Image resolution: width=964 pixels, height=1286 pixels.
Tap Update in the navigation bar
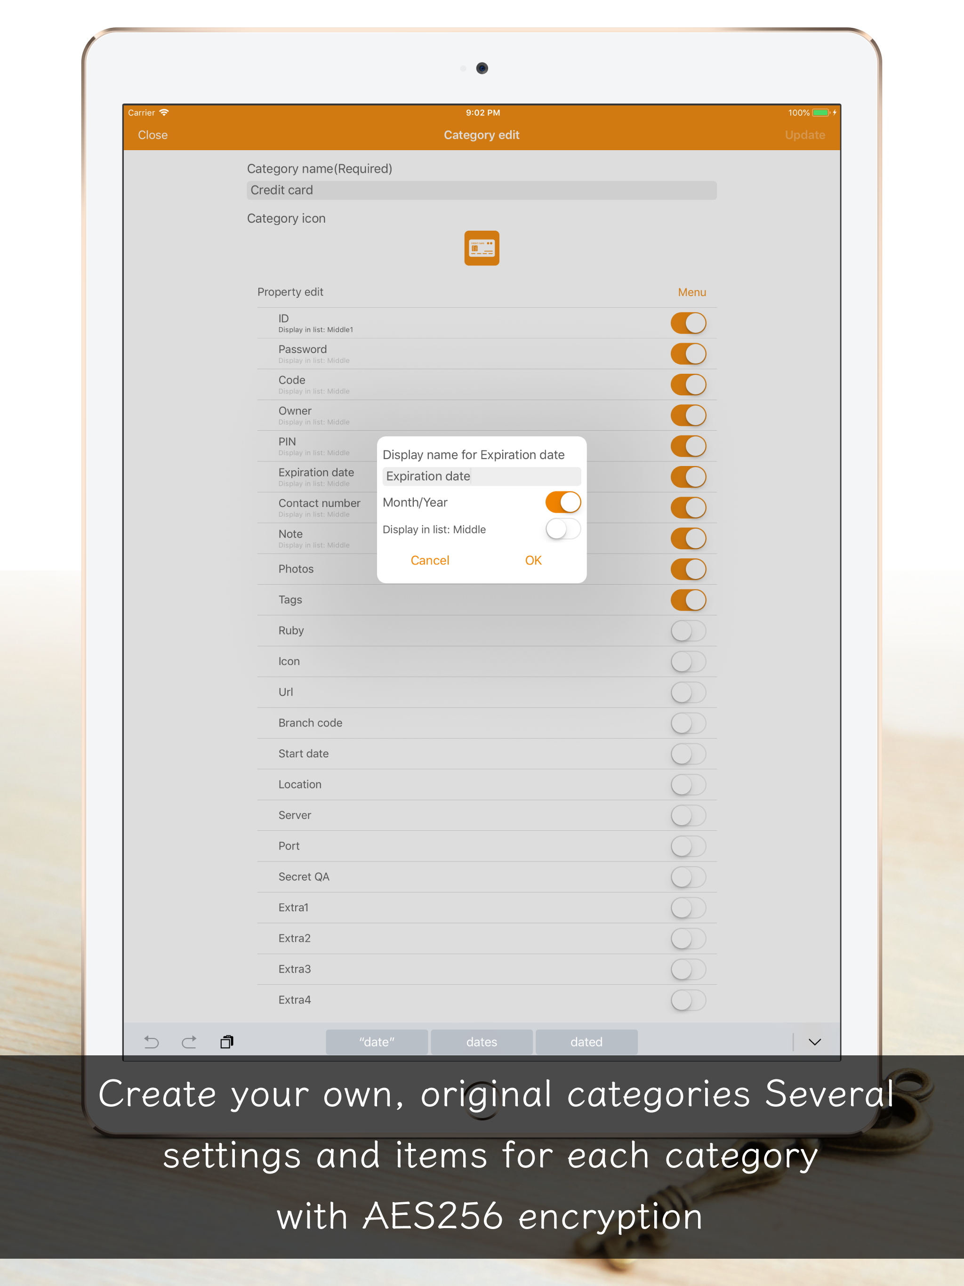(805, 135)
